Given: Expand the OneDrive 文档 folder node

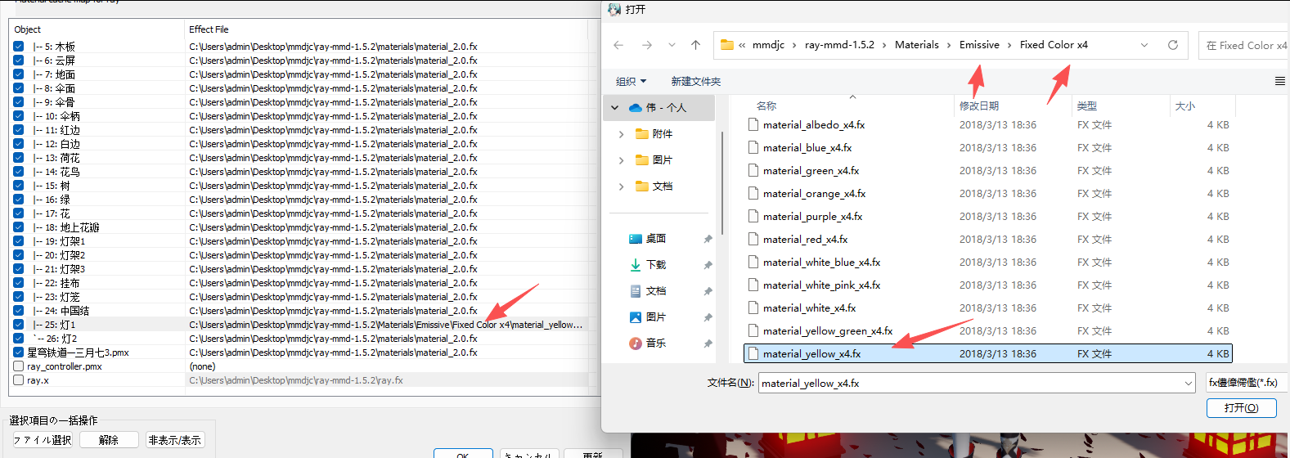Looking at the screenshot, I should (x=621, y=186).
